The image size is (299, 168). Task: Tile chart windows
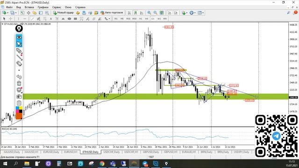click(162, 13)
